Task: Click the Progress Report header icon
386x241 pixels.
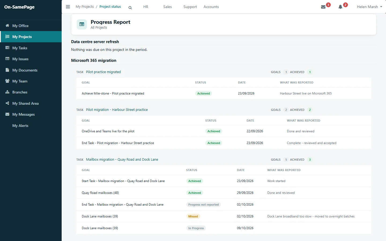Action: point(82,24)
